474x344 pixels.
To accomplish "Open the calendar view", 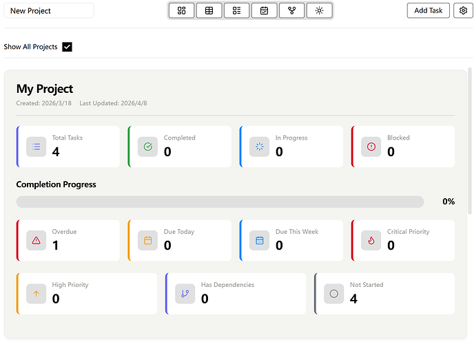I will tap(265, 10).
